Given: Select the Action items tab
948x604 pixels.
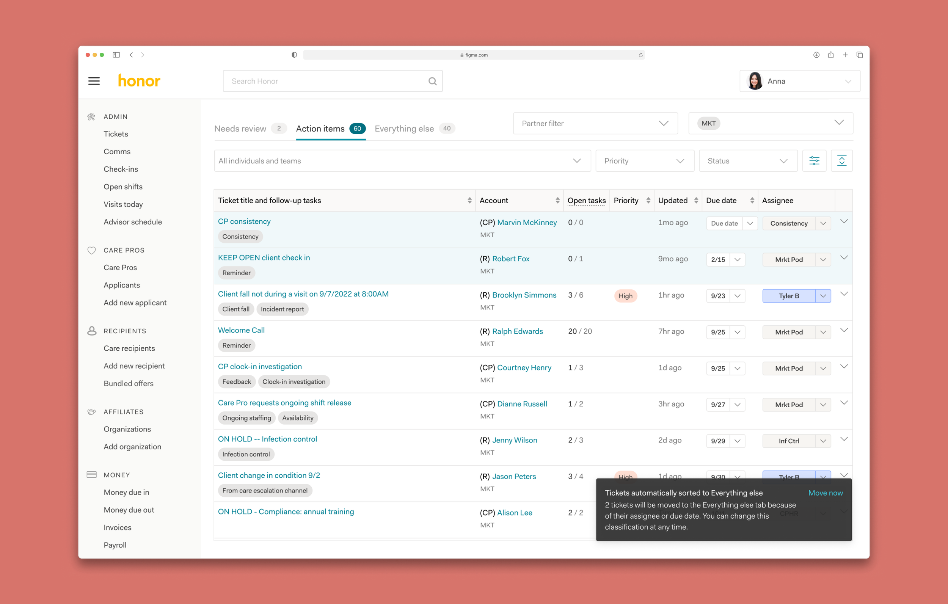Looking at the screenshot, I should (x=331, y=129).
